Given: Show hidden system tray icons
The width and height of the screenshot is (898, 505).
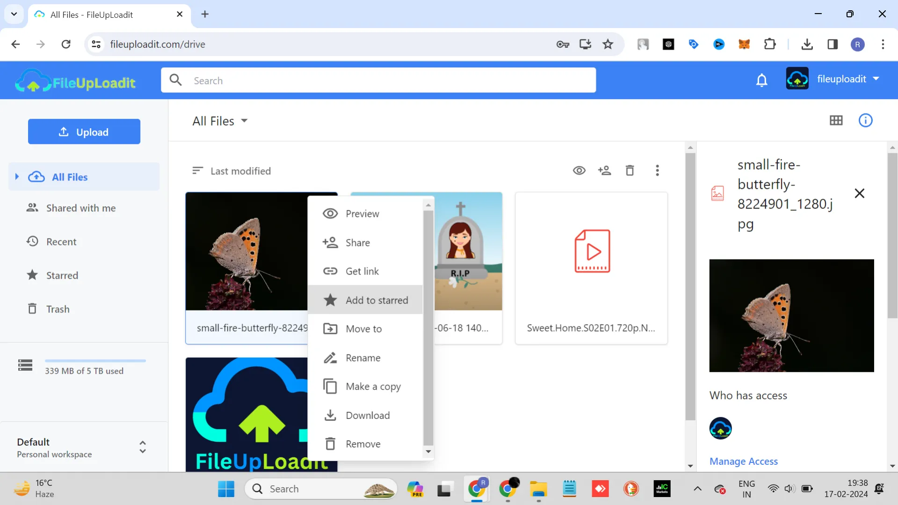Looking at the screenshot, I should point(697,489).
